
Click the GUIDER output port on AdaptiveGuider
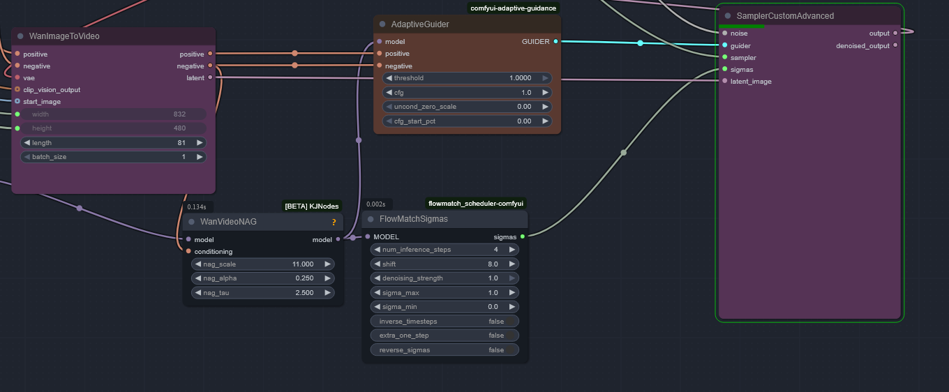[555, 42]
